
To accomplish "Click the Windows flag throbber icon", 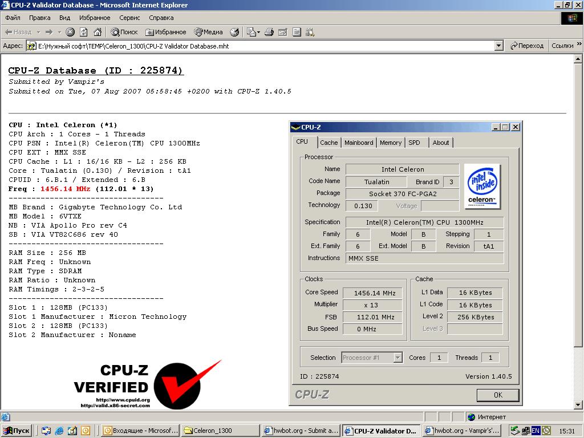I will pos(572,18).
